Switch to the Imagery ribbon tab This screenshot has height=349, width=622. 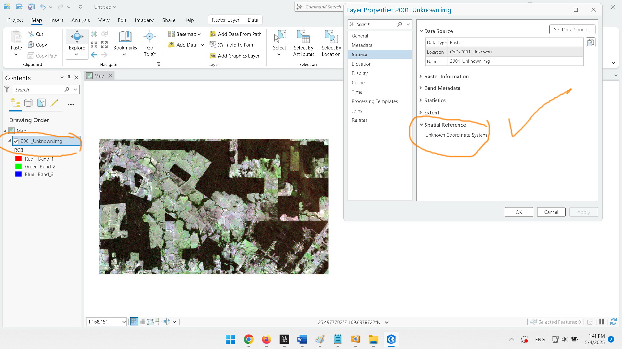[x=144, y=20]
